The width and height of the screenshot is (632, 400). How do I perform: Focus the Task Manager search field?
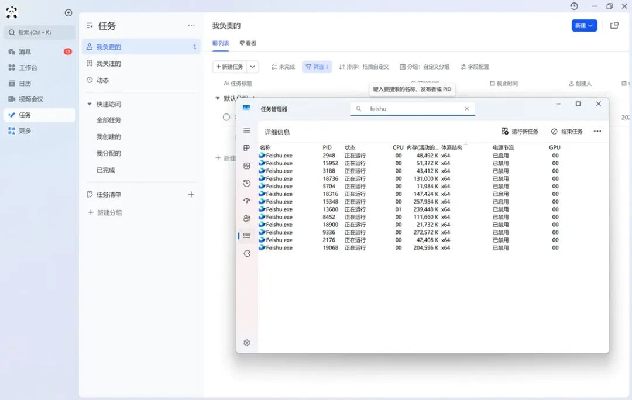413,109
